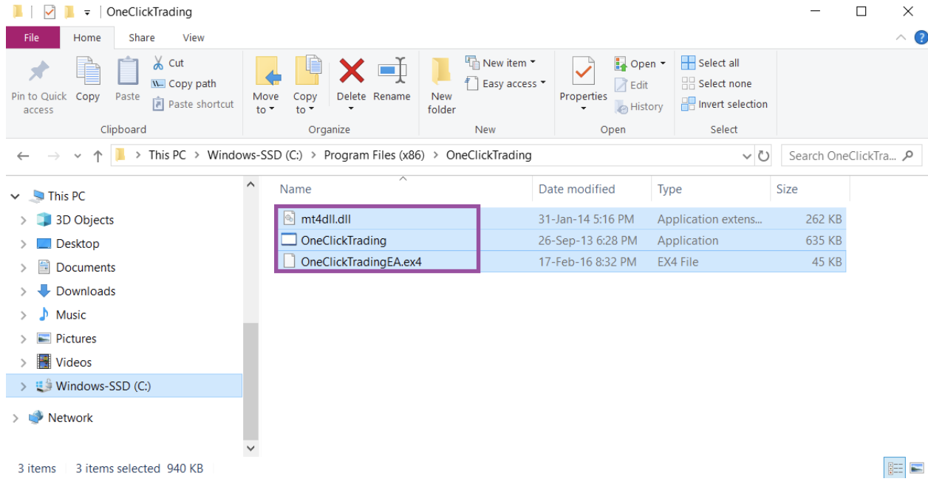Click This PC in the address bar
This screenshot has height=487, width=928.
[167, 155]
